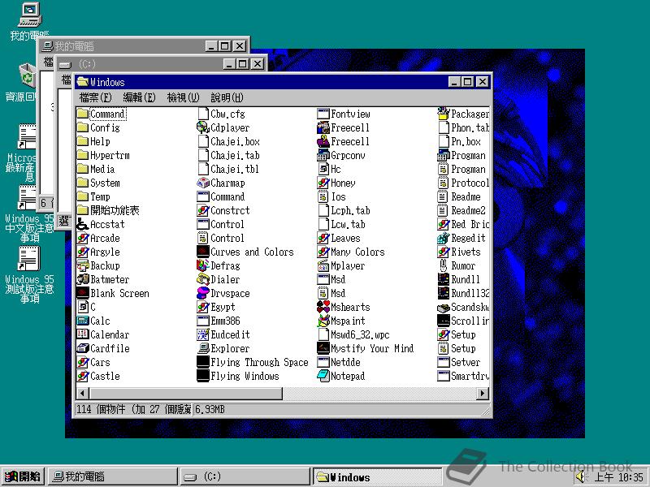Click the Mystify Your Mind screensaver icon

click(x=323, y=348)
